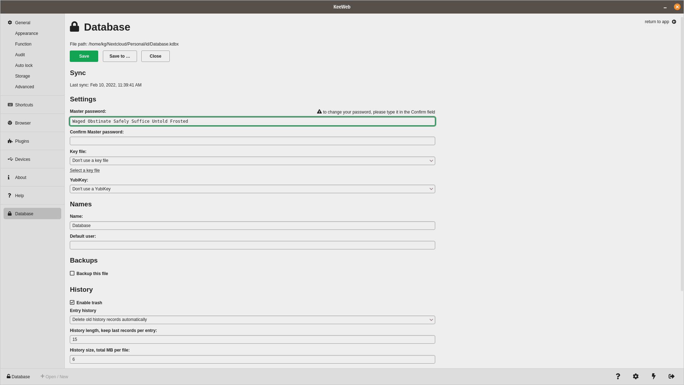
Task: Uncheck the Enable trash checkbox
Action: (72, 302)
